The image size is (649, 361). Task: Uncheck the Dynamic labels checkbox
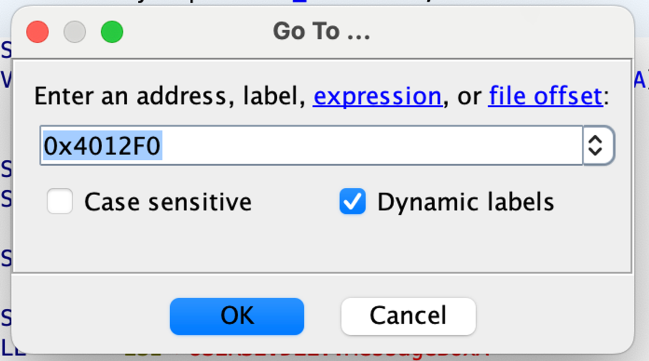tap(352, 202)
